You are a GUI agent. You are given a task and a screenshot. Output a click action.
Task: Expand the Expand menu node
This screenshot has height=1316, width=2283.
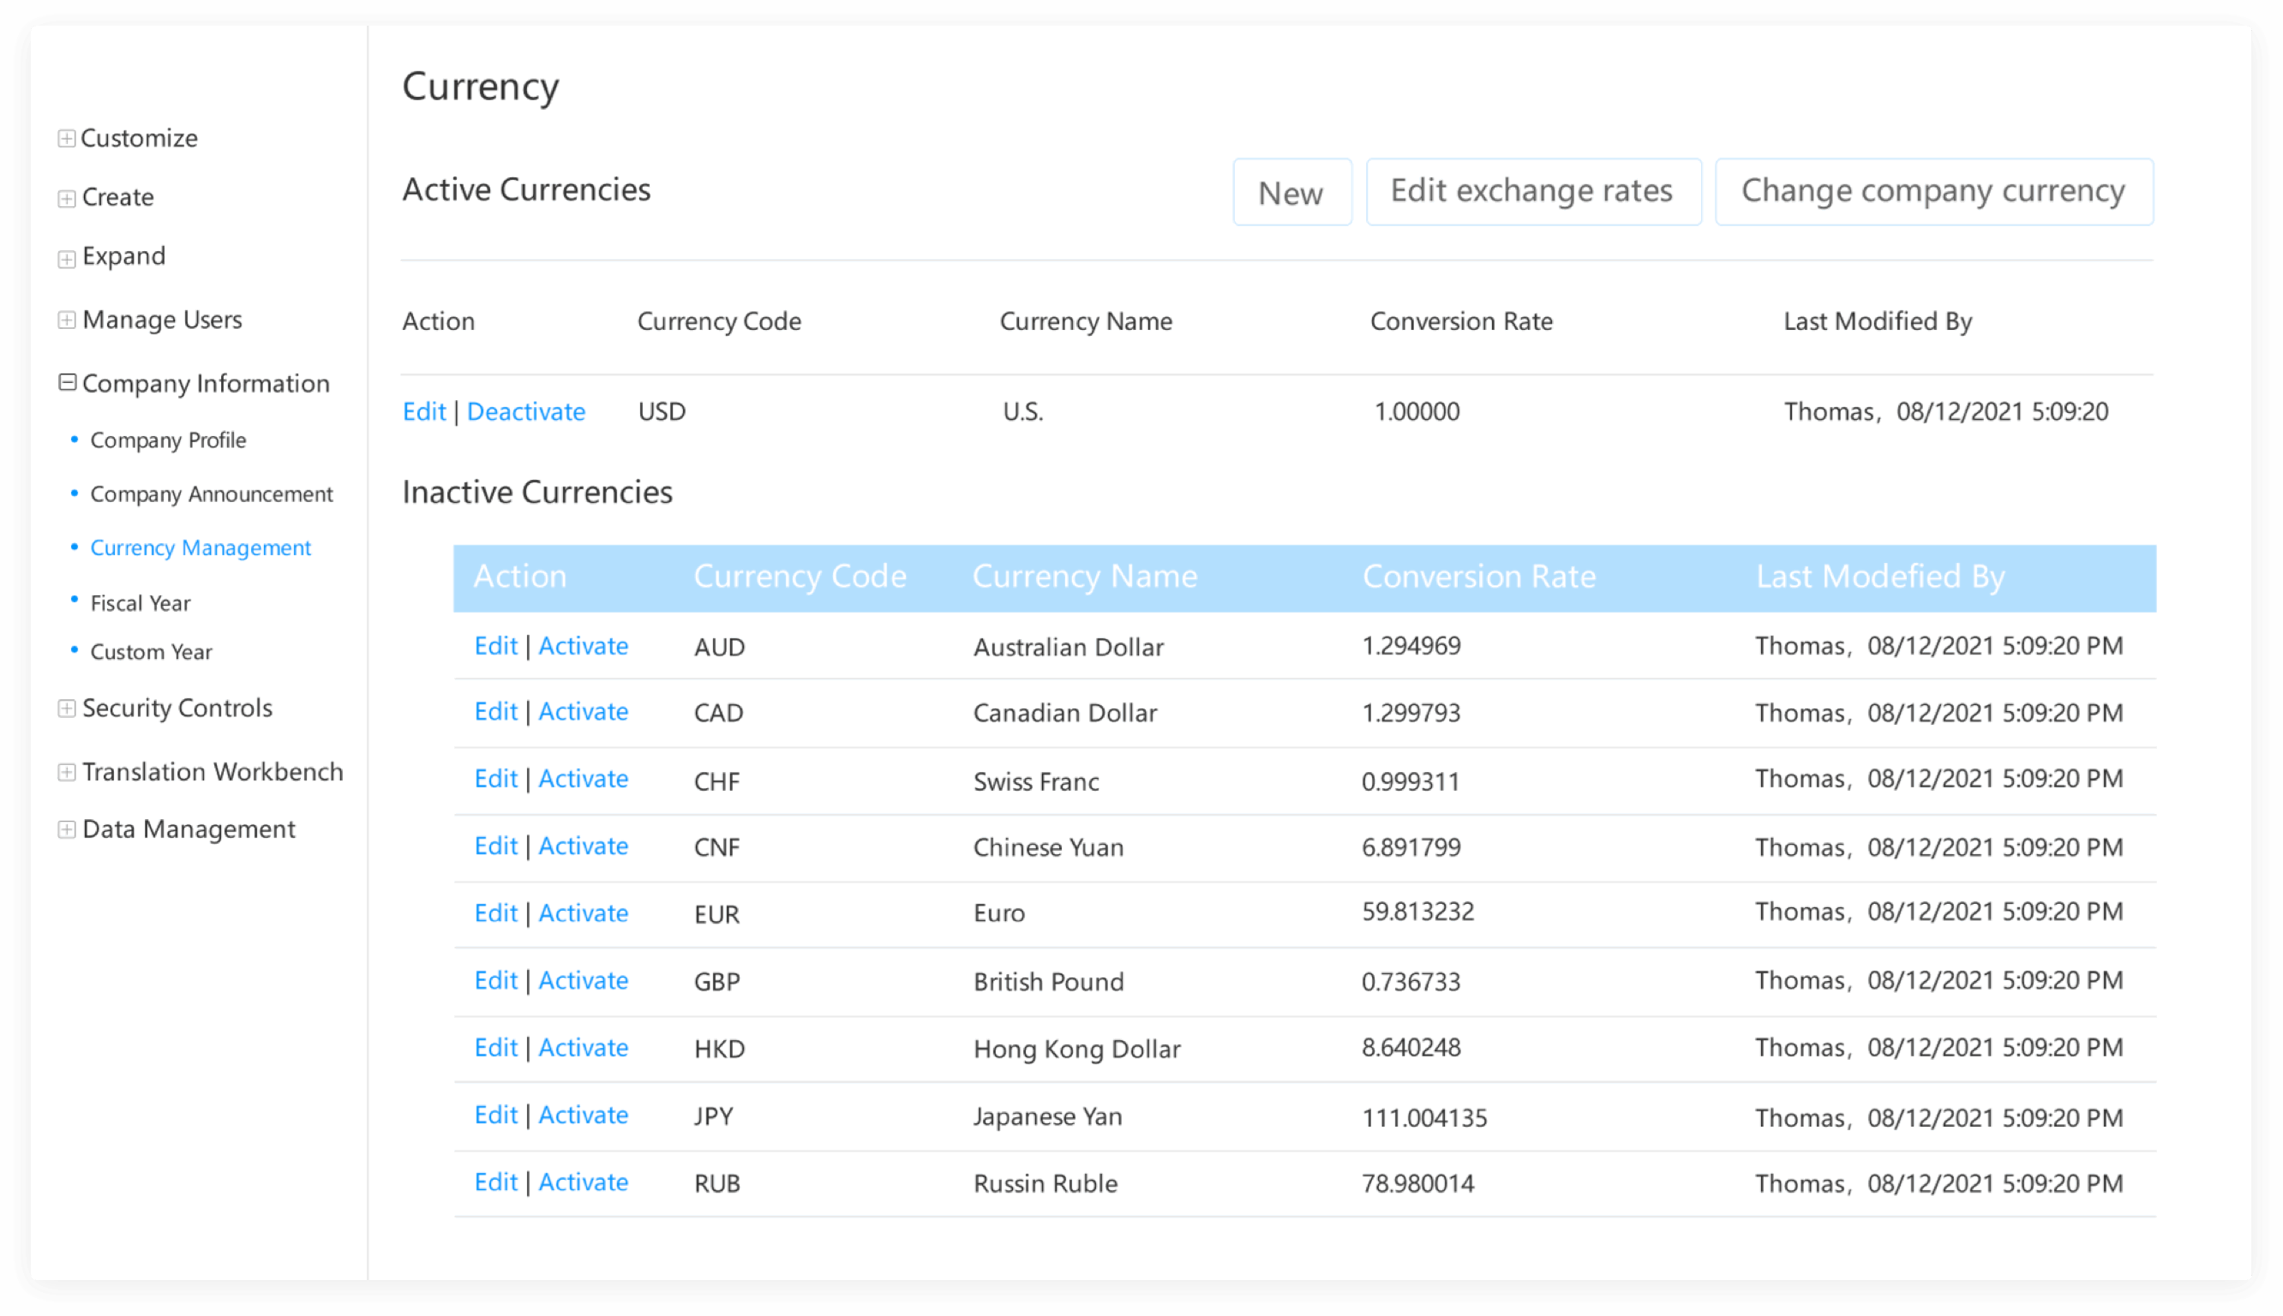click(x=66, y=259)
